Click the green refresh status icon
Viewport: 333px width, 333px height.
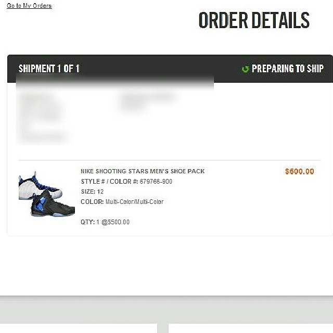click(245, 69)
